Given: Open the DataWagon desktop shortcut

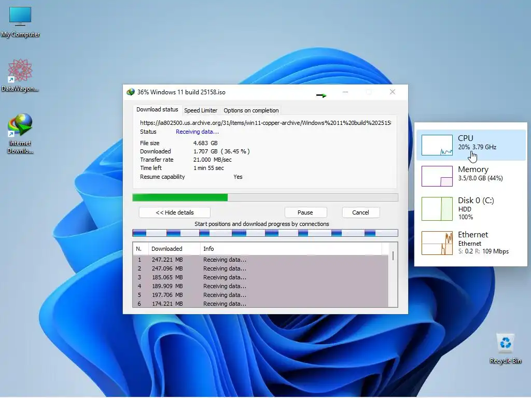Looking at the screenshot, I should tap(20, 76).
